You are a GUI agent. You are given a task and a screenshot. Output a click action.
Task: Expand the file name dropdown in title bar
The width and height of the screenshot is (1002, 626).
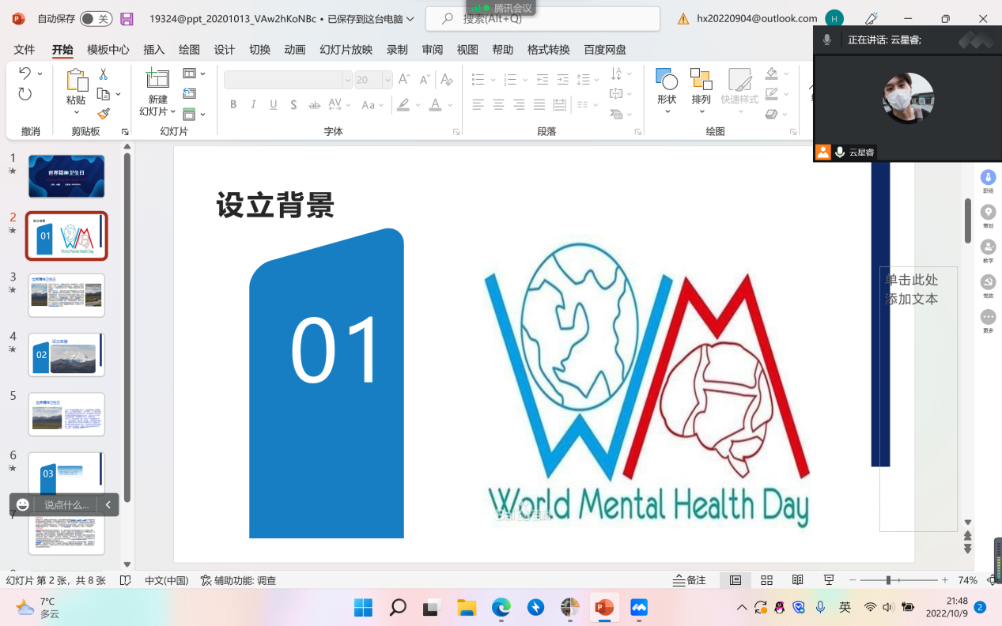click(x=410, y=19)
